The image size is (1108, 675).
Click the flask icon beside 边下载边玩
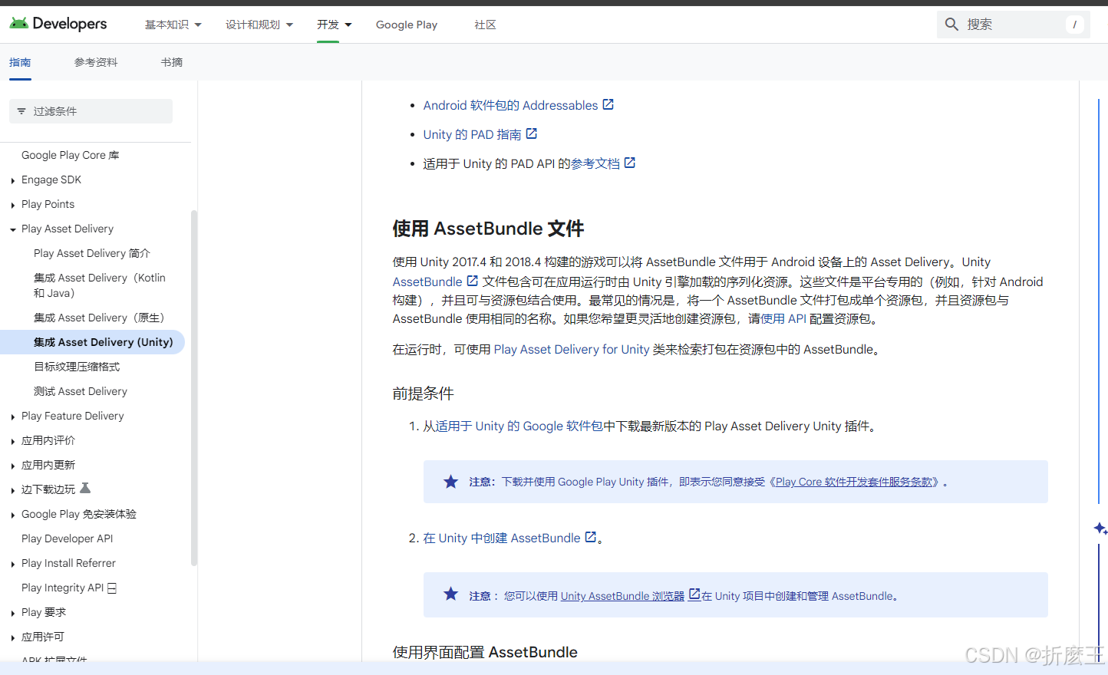click(85, 488)
